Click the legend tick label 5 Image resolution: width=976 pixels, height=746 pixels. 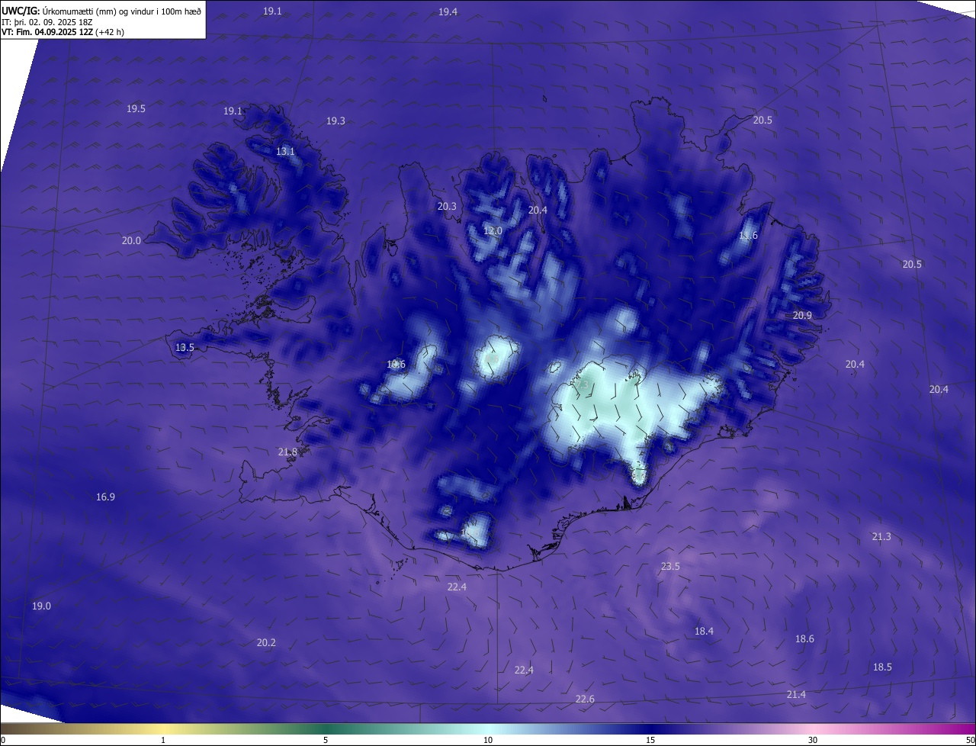pyautogui.click(x=326, y=740)
